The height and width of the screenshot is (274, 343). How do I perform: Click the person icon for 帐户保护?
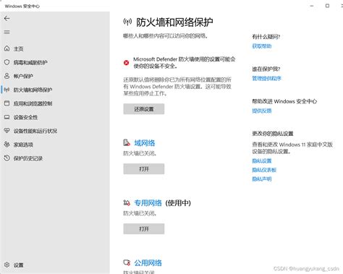tap(7, 76)
